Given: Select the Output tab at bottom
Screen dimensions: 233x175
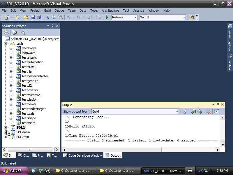Looking at the screenshot, I should coord(113,155).
